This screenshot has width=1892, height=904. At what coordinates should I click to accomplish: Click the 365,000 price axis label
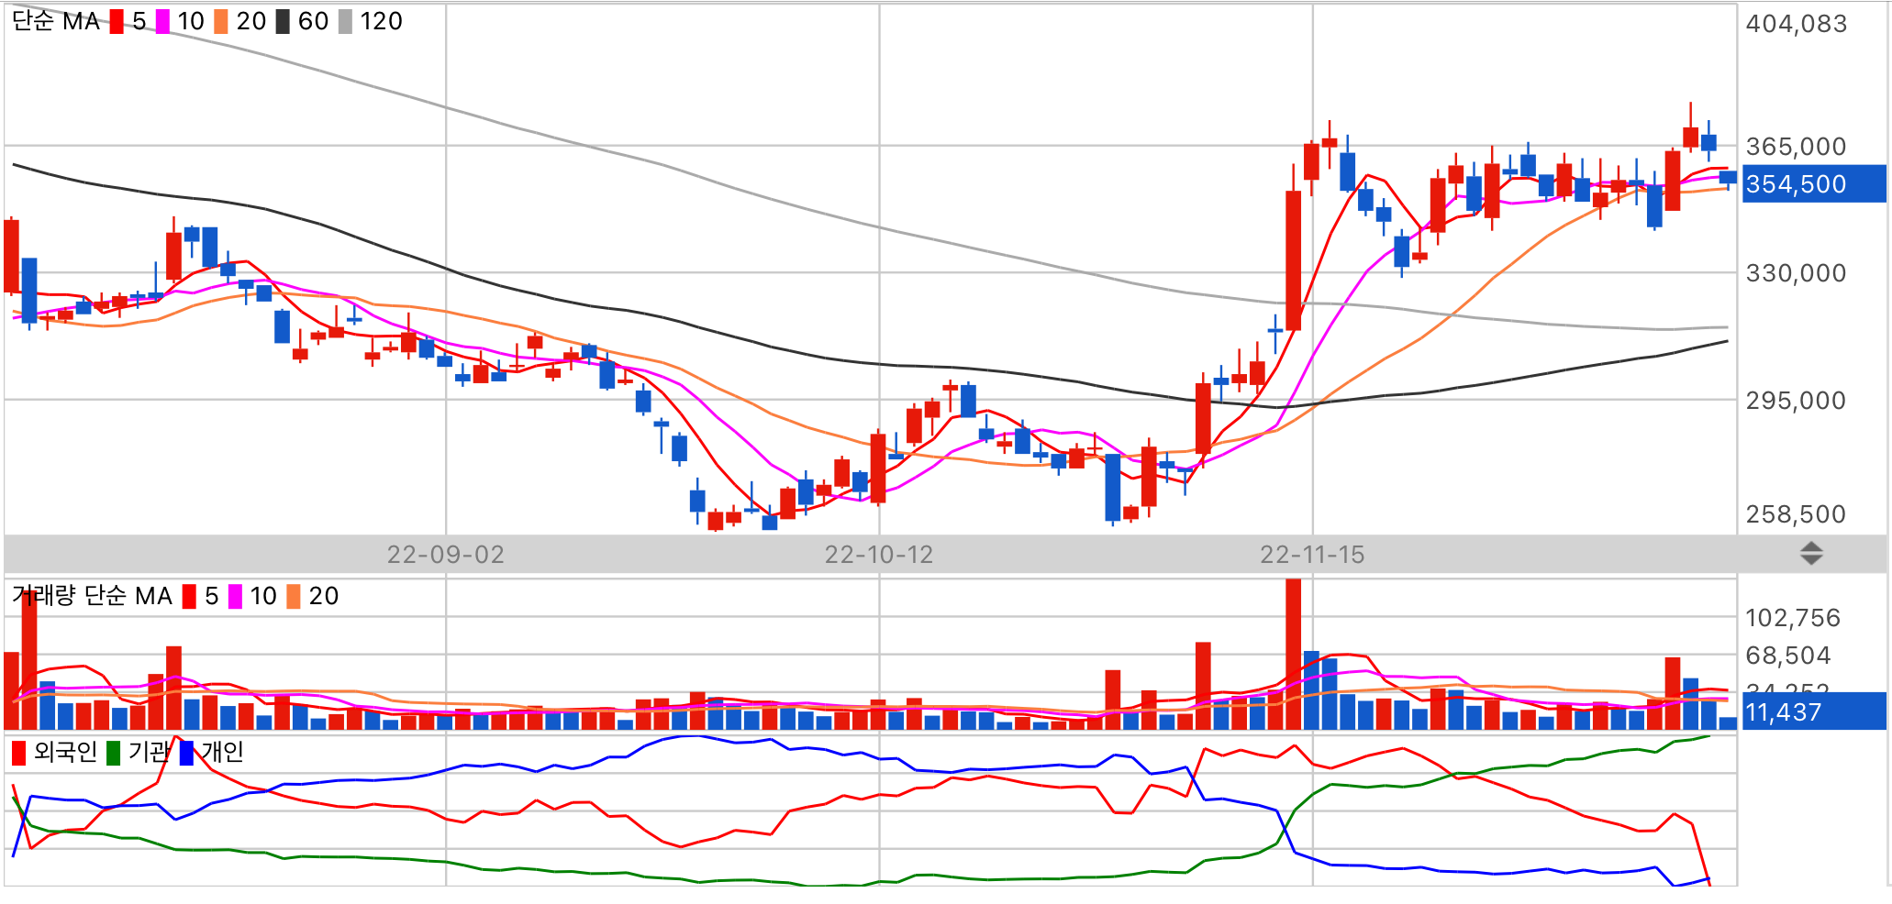point(1797,147)
